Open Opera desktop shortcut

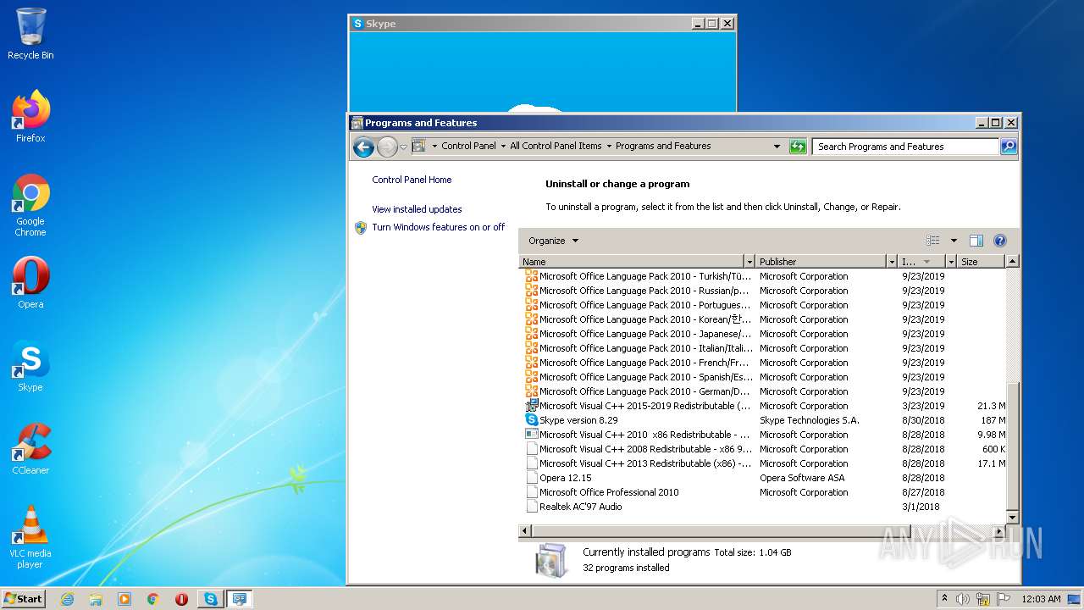[x=30, y=282]
